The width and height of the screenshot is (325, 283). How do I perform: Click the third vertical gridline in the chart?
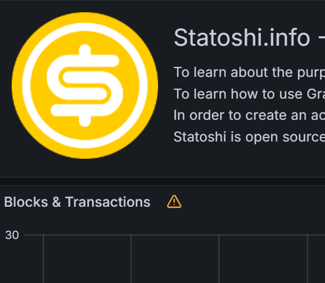tap(219, 259)
